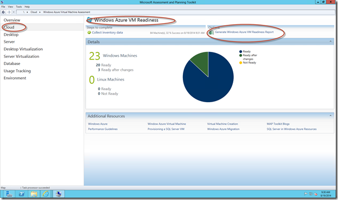338x200 pixels.
Task: Open the Windows Azure resource link
Action: (x=98, y=124)
